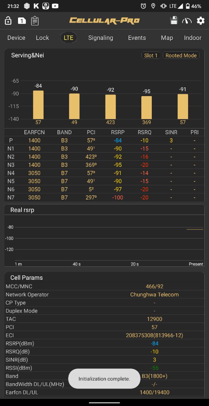Open the Events tab
The width and height of the screenshot is (209, 406).
click(x=137, y=38)
